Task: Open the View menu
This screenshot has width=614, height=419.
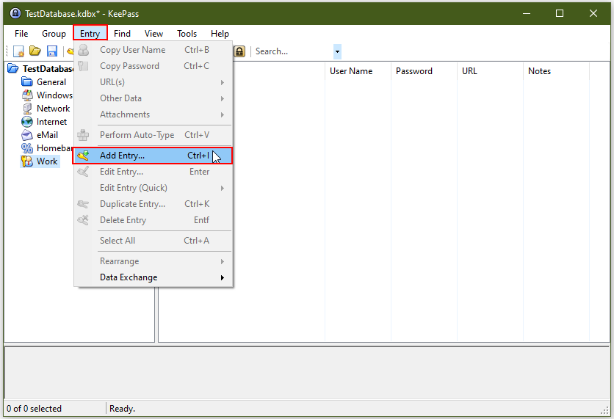Action: coord(153,34)
